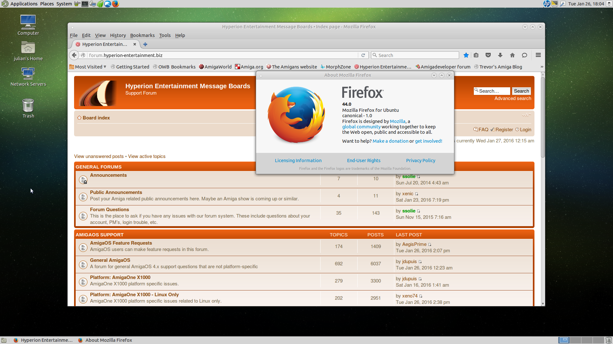Click the Licensing Information link
The image size is (613, 344).
coord(298,161)
